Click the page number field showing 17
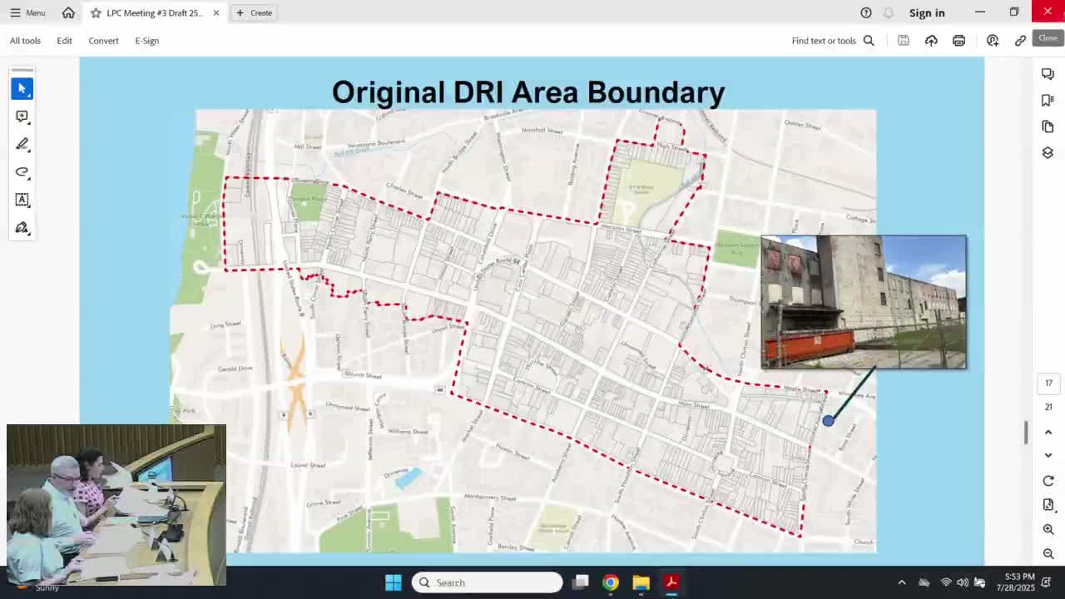Viewport: 1065px width, 599px height. pyautogui.click(x=1048, y=383)
